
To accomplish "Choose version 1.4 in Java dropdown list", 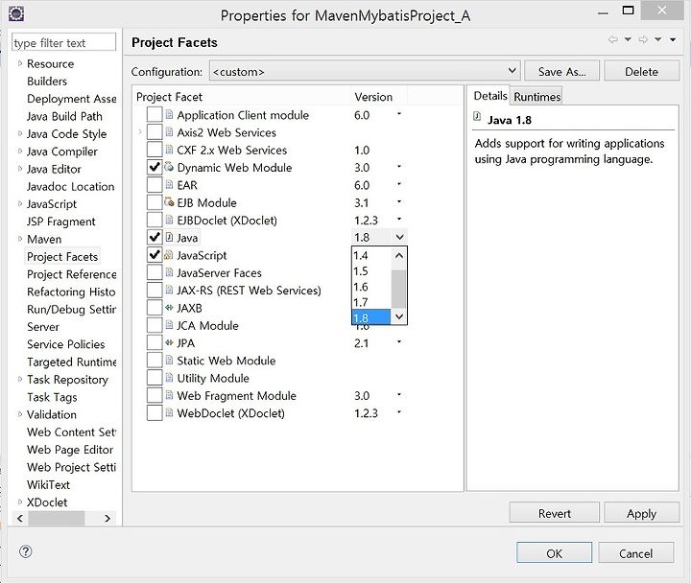I will 371,255.
